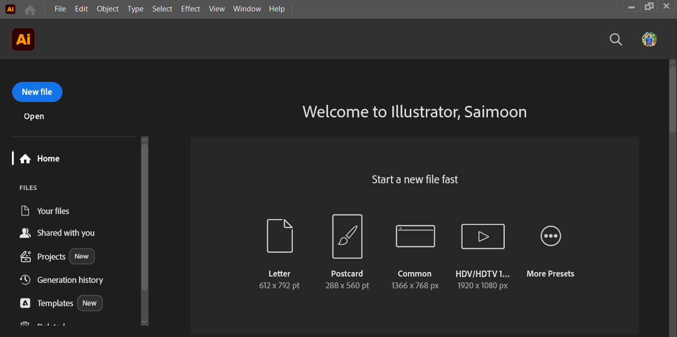The height and width of the screenshot is (337, 677).
Task: Click the New badge beside Templates
Action: [90, 303]
